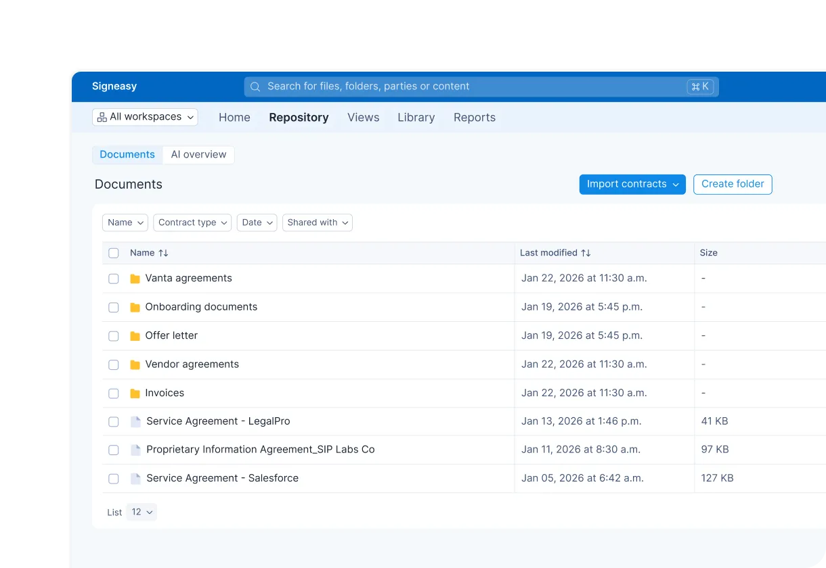The image size is (826, 568).
Task: Open the Date filter dropdown
Action: (x=257, y=222)
